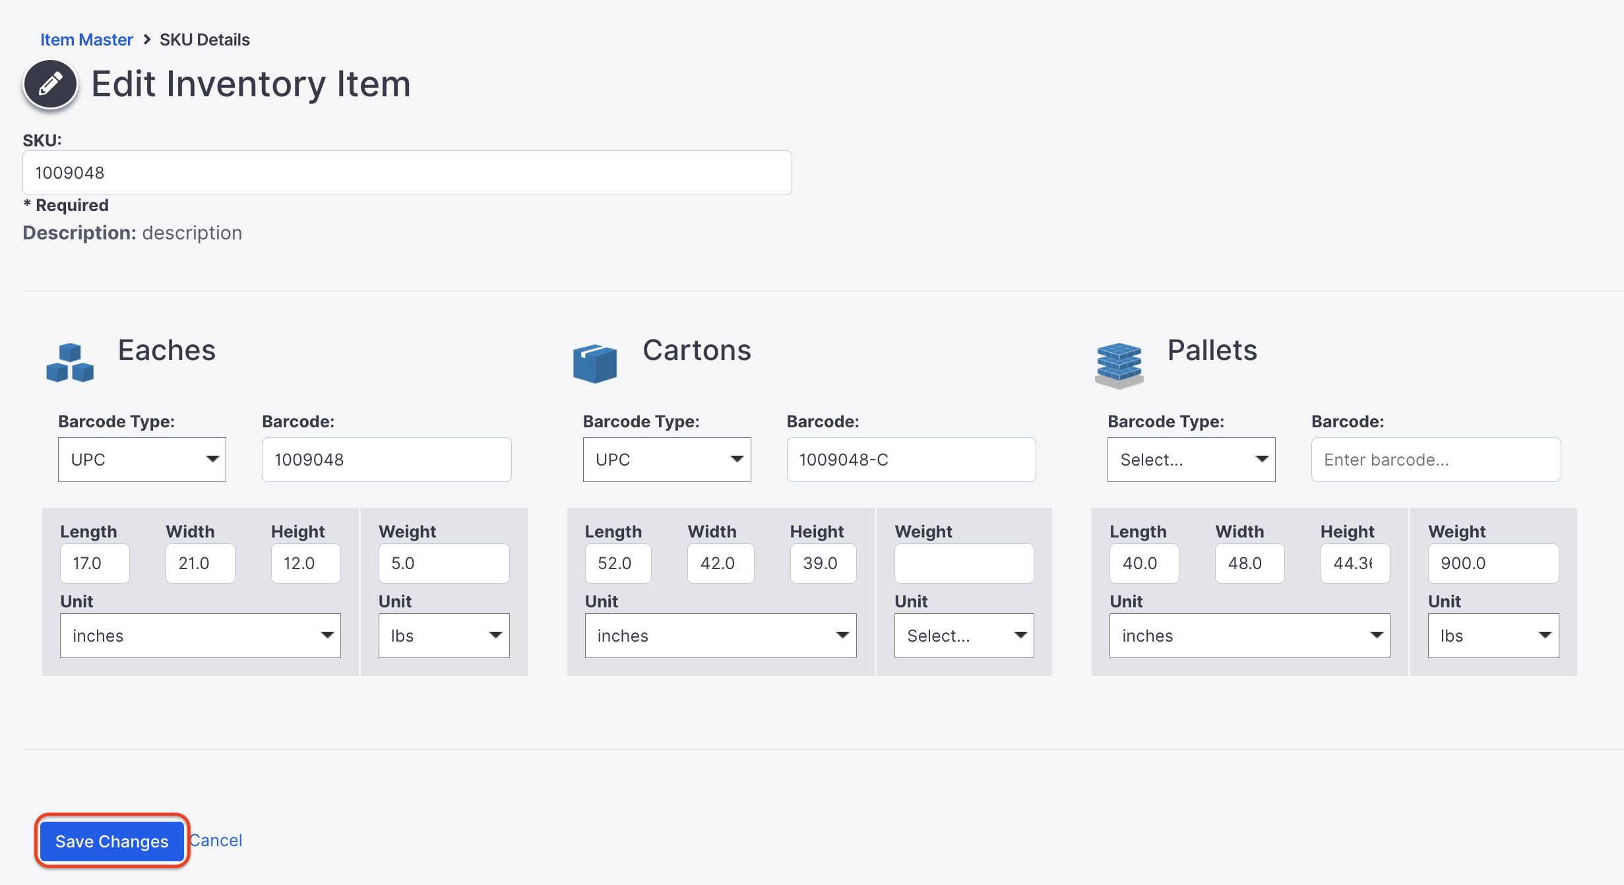Go to Item Master breadcrumb link
1624x885 pixels.
coord(86,40)
